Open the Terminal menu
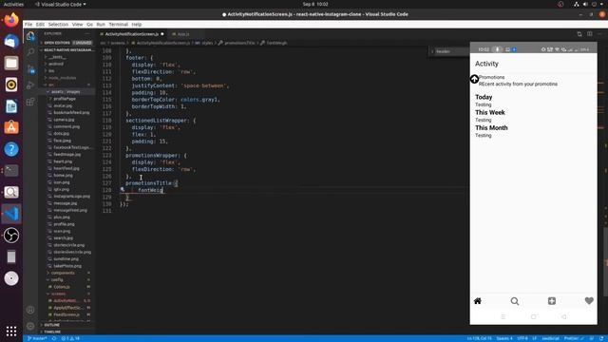This screenshot has height=342, width=608. (x=118, y=24)
